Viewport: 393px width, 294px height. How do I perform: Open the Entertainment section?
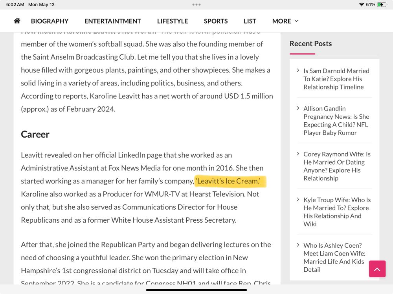coord(113,21)
